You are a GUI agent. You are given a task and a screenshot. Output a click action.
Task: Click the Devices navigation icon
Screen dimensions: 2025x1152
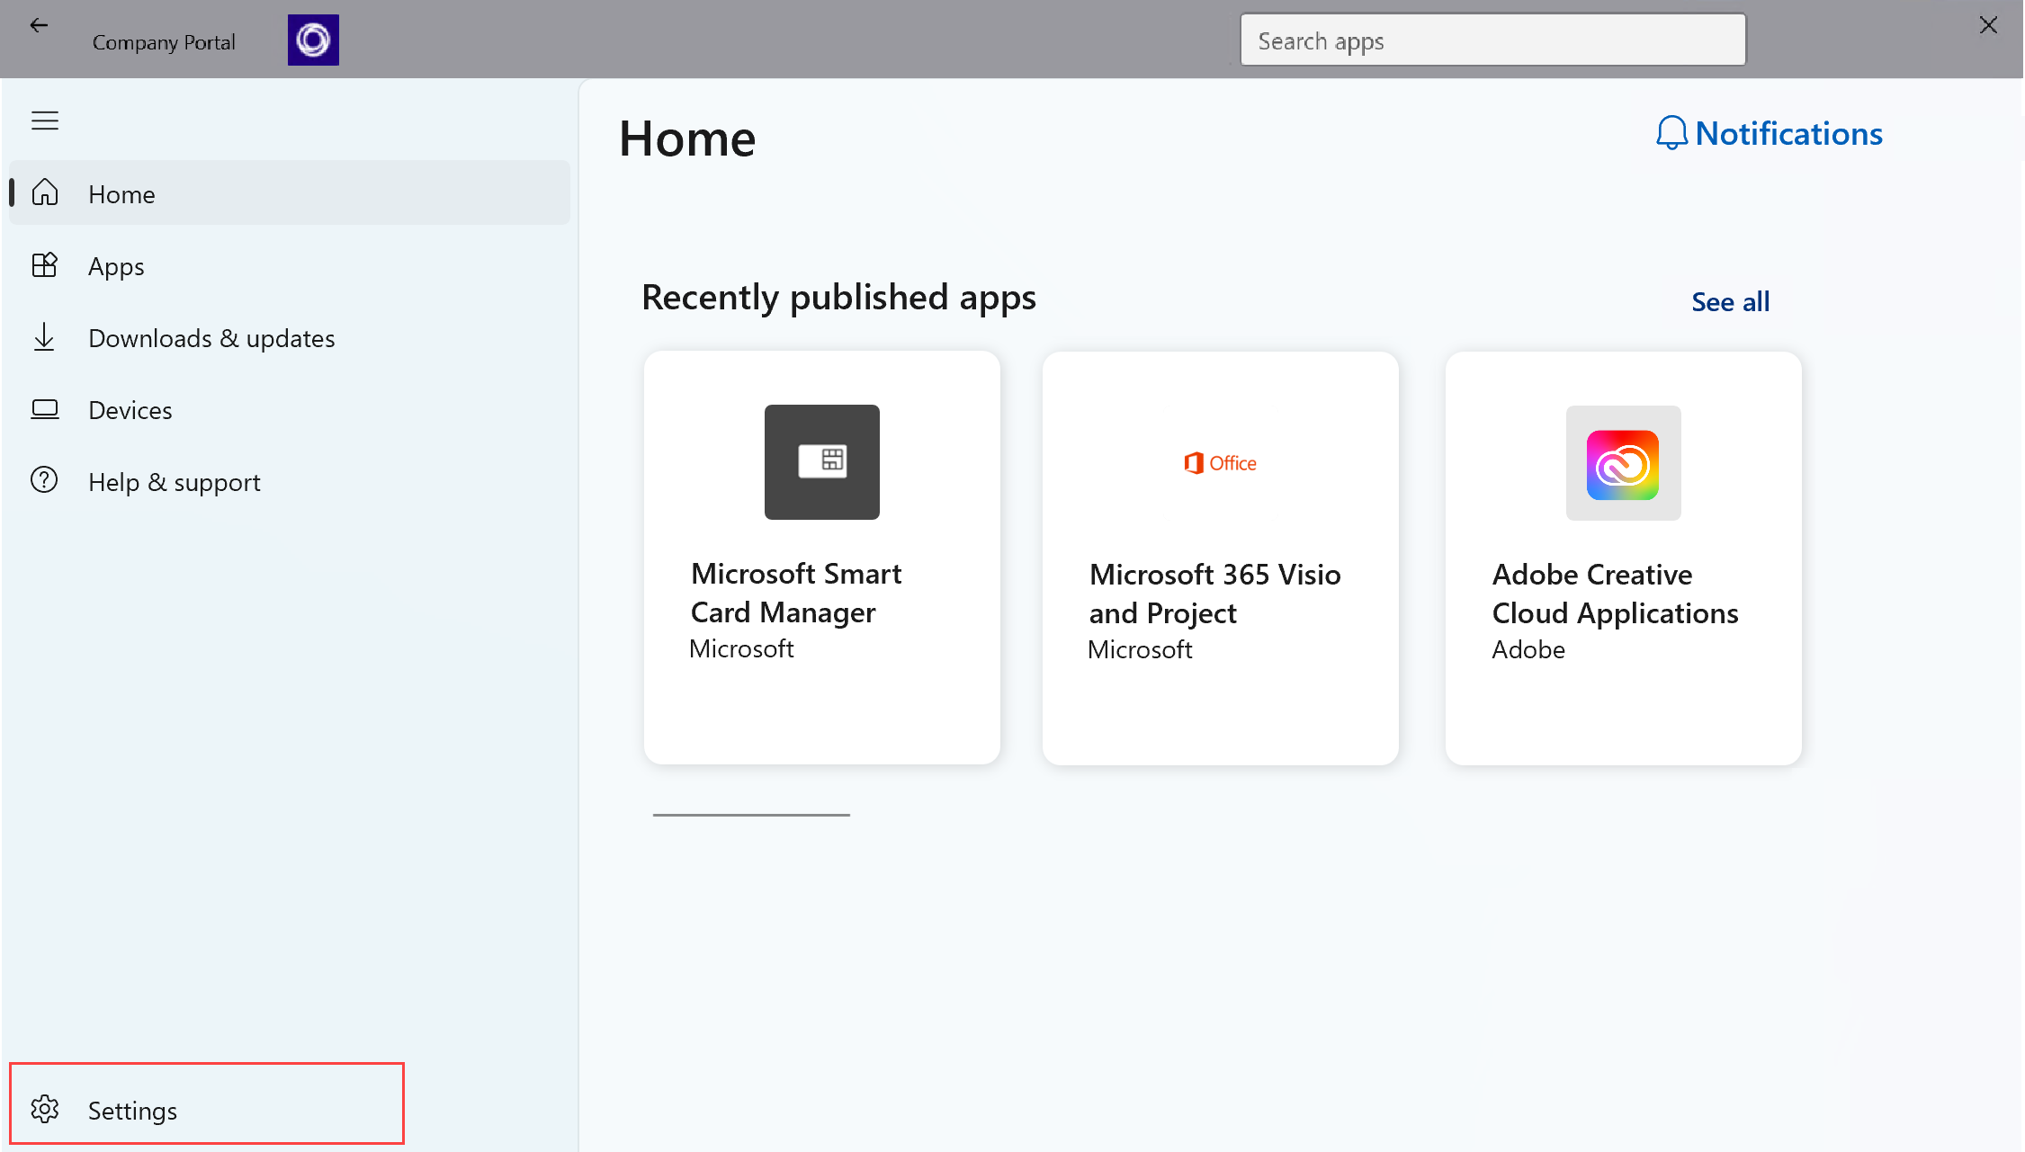click(x=44, y=408)
